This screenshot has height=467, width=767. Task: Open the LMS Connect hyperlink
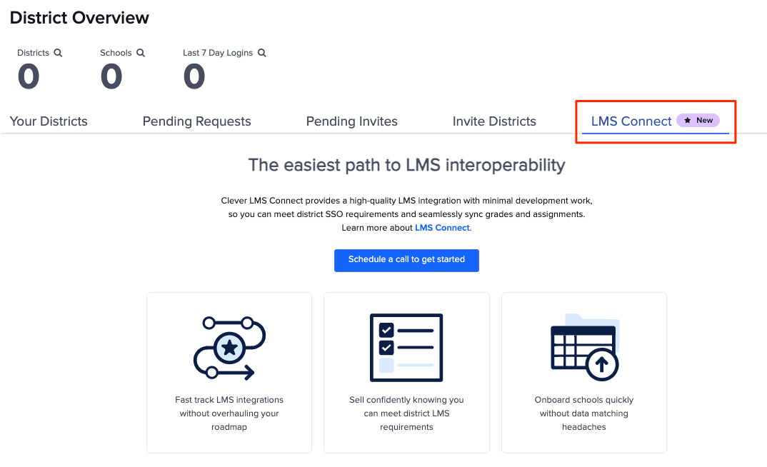pyautogui.click(x=441, y=227)
